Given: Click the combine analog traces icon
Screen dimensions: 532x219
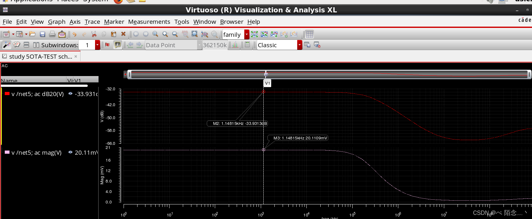Looking at the screenshot, I should tap(264, 34).
